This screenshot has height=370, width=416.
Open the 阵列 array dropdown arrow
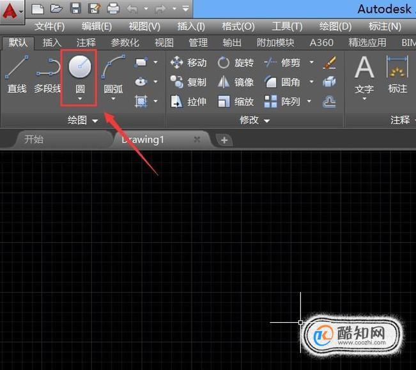pos(309,101)
